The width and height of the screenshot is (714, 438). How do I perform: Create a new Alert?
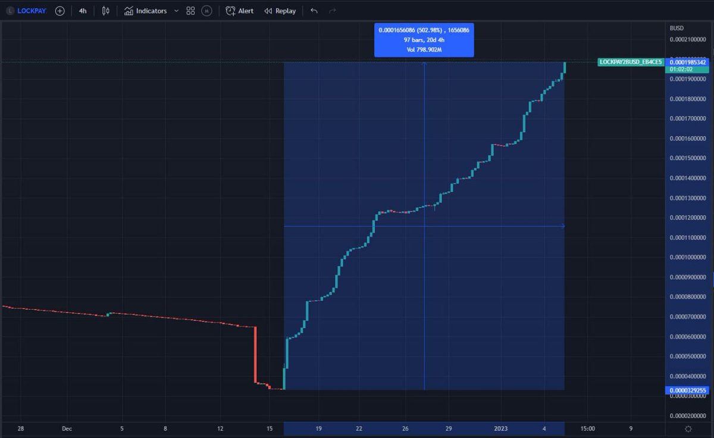[x=239, y=11]
